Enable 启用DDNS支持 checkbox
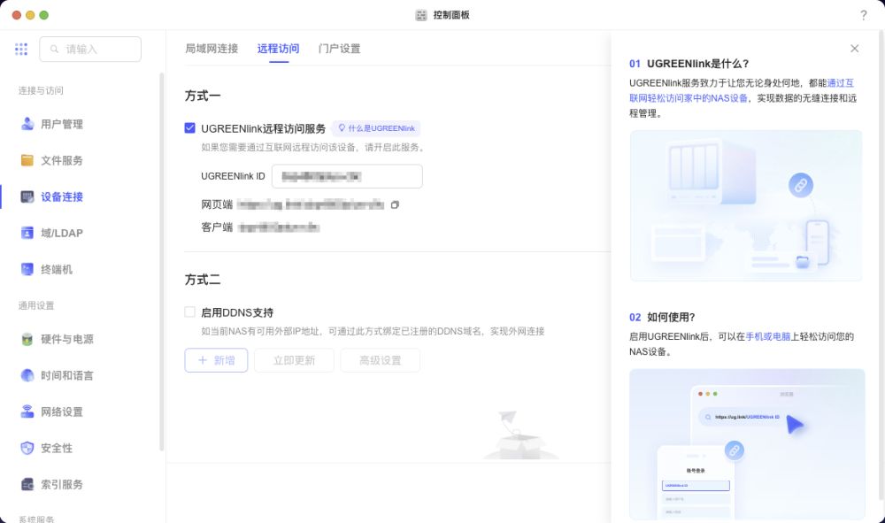This screenshot has width=885, height=523. tap(189, 312)
